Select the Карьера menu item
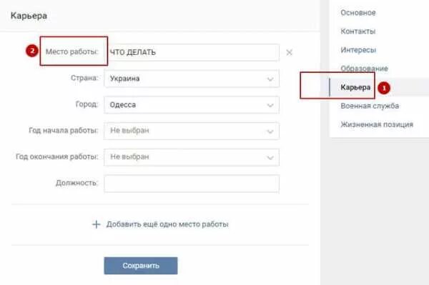The height and width of the screenshot is (285, 429). (x=355, y=87)
